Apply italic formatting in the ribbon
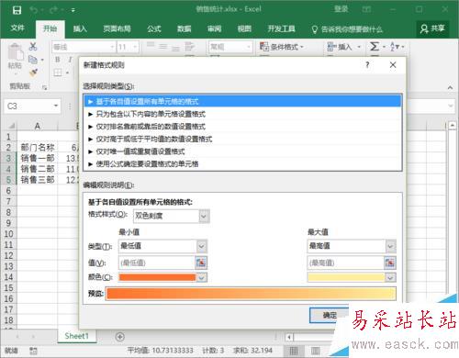The image size is (459, 358). pos(70,60)
